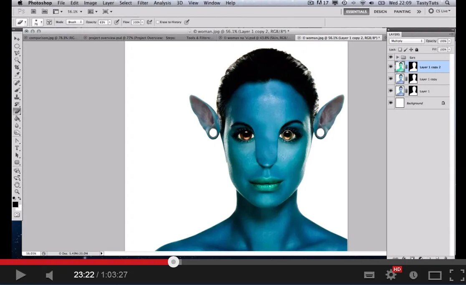Select the Eraser tool in toolbox
466x285 pixels.
click(17, 111)
